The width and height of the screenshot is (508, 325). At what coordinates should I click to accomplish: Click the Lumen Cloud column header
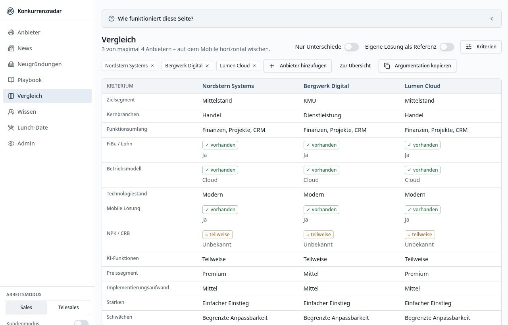[x=423, y=86]
